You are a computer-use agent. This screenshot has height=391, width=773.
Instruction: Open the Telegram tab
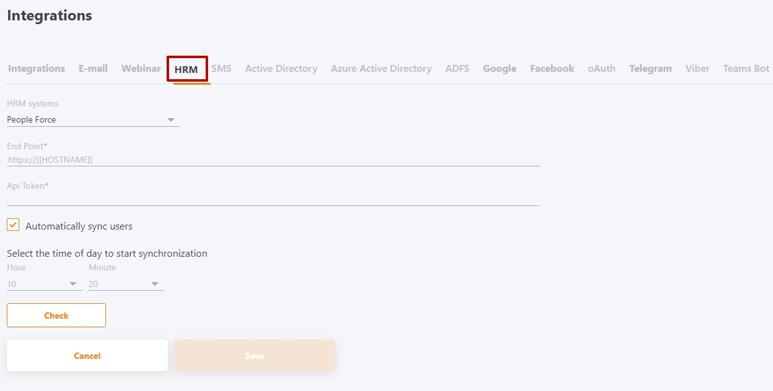(650, 69)
